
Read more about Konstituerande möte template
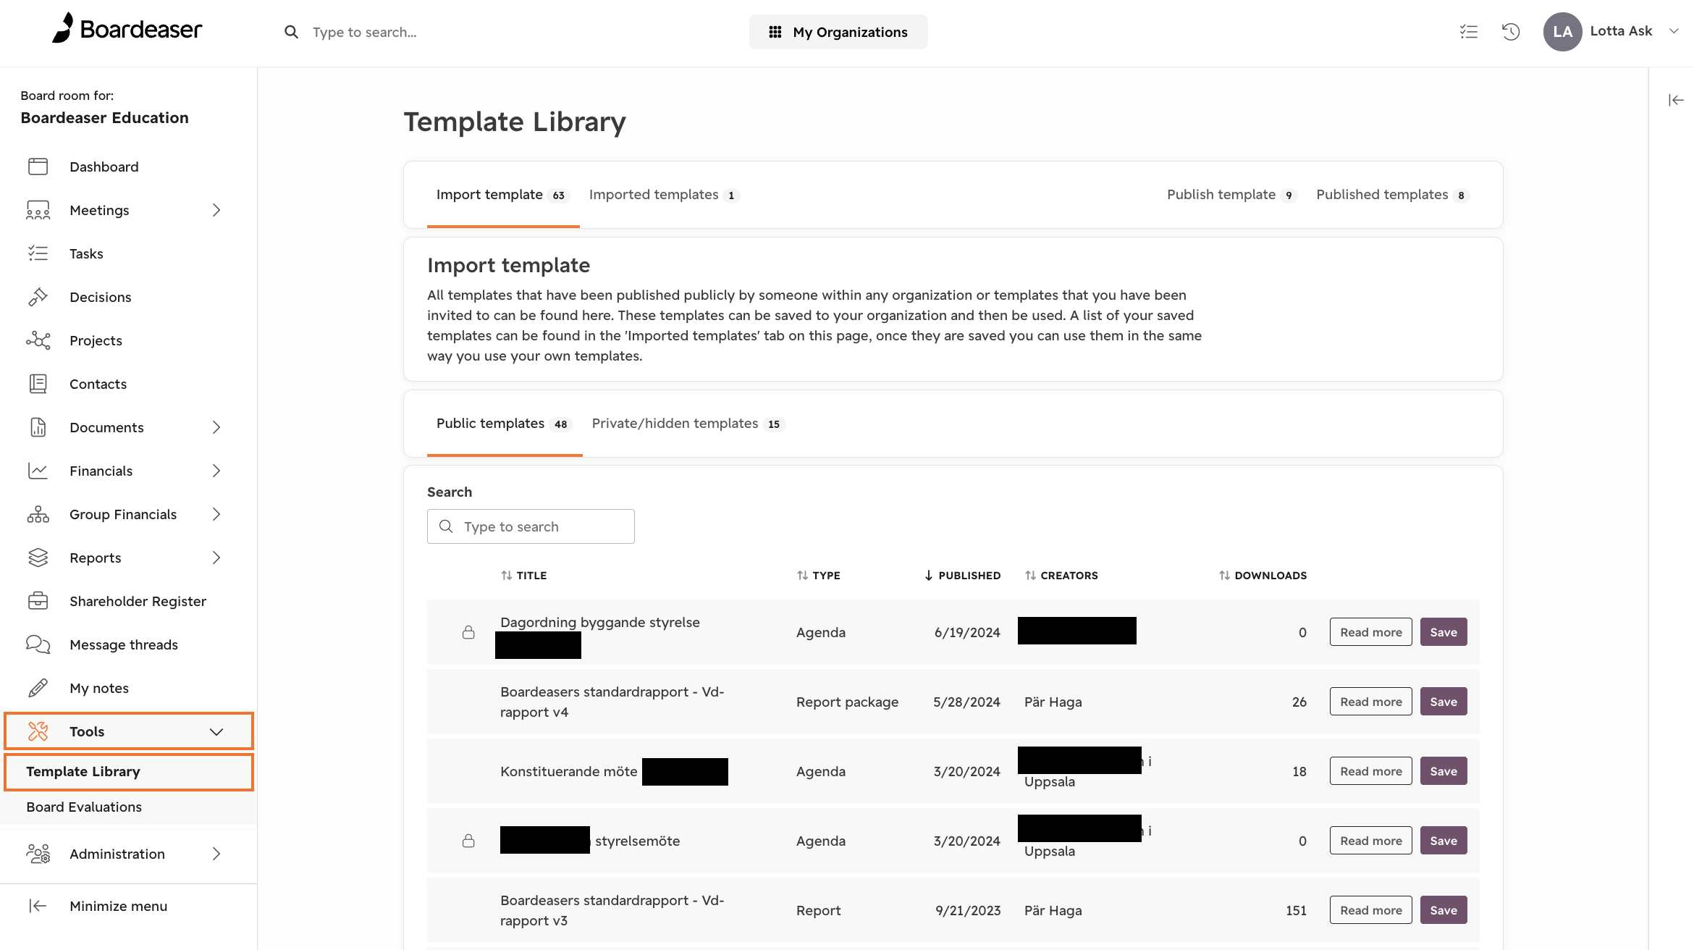tap(1370, 771)
